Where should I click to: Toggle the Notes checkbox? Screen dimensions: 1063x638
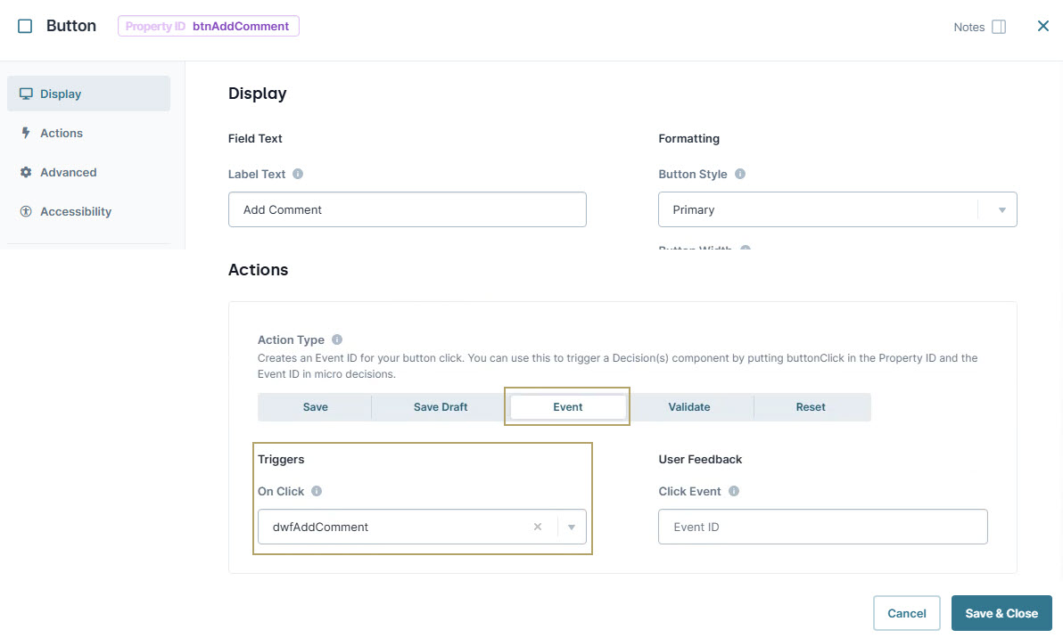click(x=1000, y=27)
